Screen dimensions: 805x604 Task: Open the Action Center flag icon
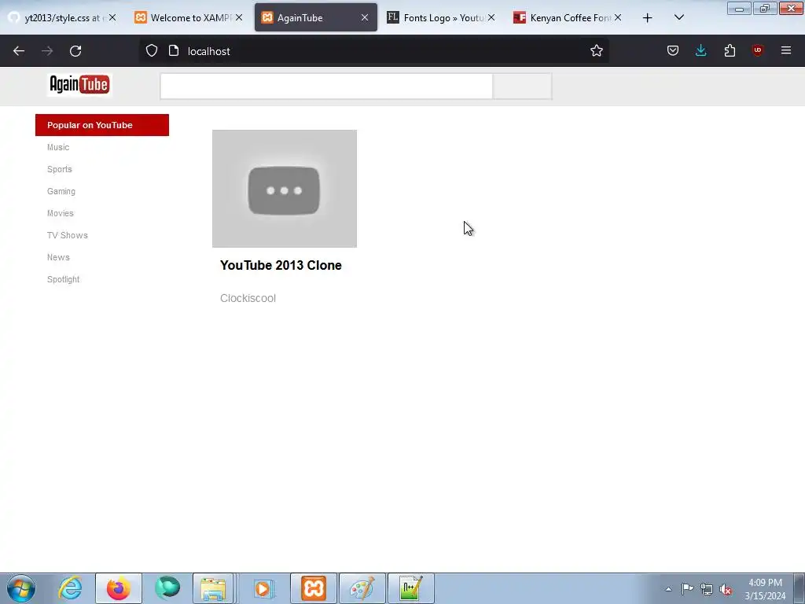tap(687, 589)
